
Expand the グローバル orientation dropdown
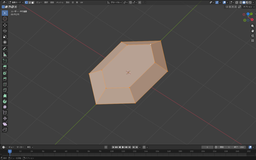(x=114, y=2)
